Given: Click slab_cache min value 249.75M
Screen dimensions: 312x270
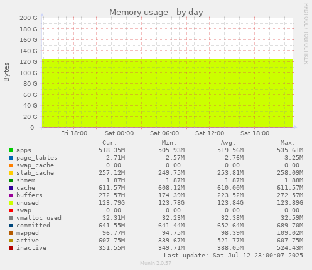Looking at the screenshot, I should pos(171,173).
